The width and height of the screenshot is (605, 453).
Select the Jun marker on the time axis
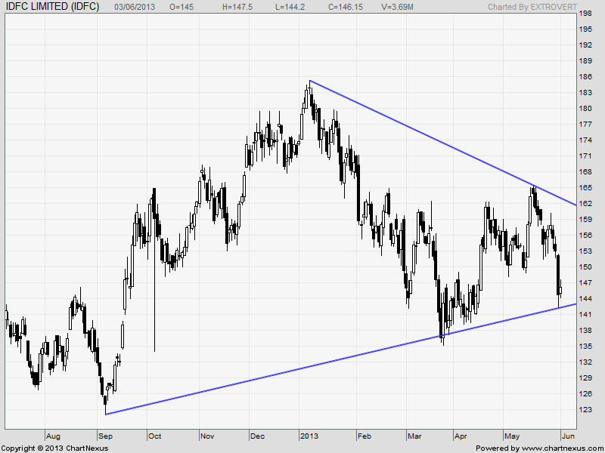point(568,436)
